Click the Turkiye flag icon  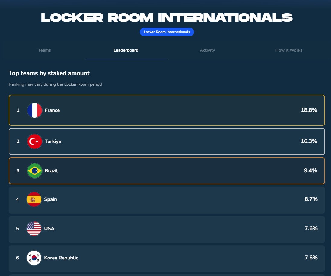34,141
